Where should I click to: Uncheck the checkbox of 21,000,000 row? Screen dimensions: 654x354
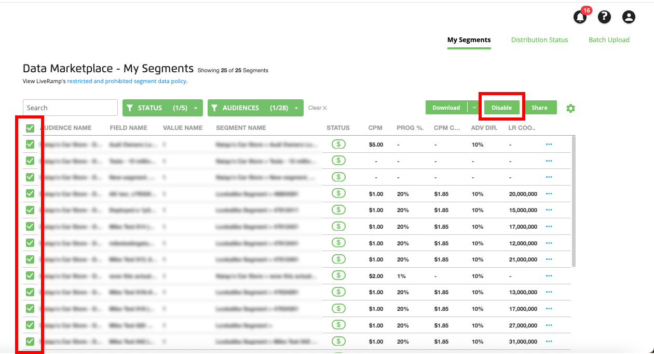[30, 259]
